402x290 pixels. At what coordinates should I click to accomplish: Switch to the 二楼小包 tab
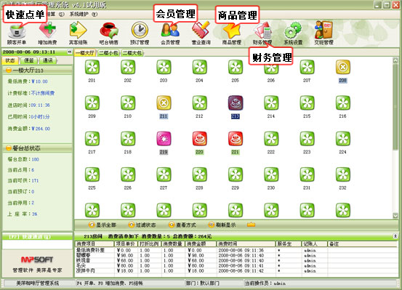click(108, 53)
